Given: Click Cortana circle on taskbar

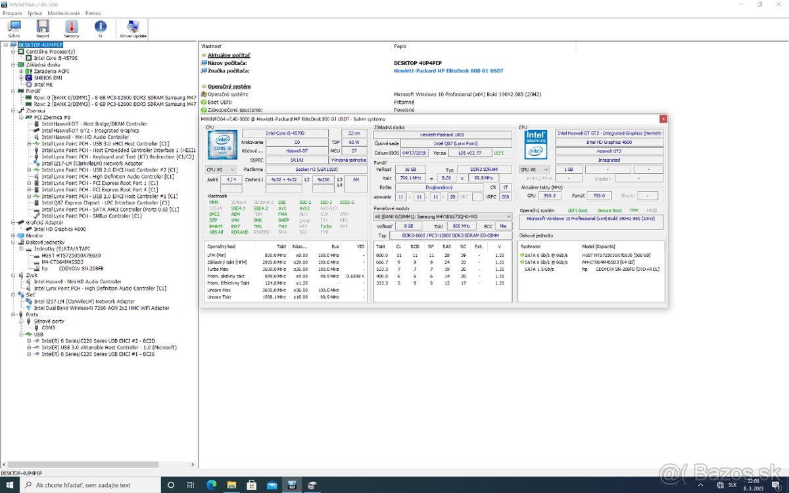Looking at the screenshot, I should point(170,485).
